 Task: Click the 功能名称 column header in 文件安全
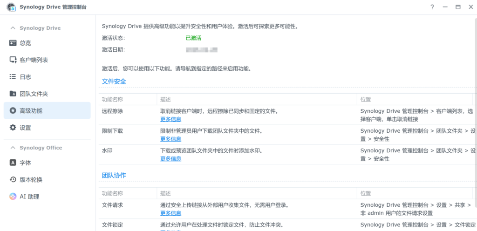(112, 100)
